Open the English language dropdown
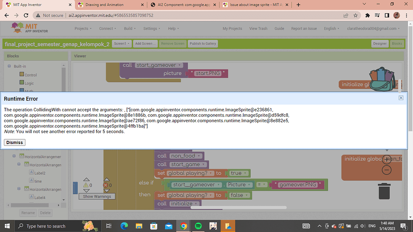Screen dimensions: 413x232 (x=332, y=29)
